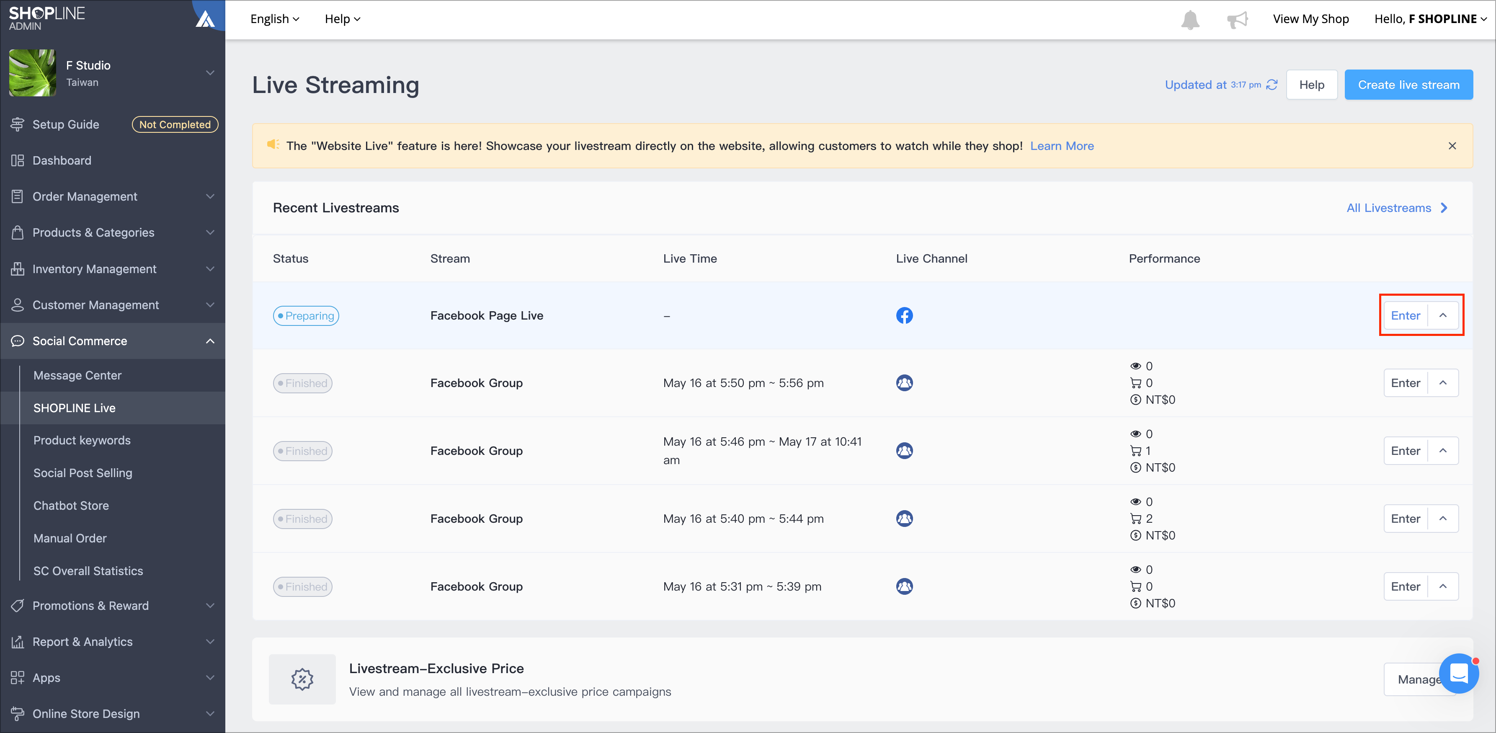Viewport: 1496px width, 733px height.
Task: Open the All Livestreams link
Action: coord(1397,208)
